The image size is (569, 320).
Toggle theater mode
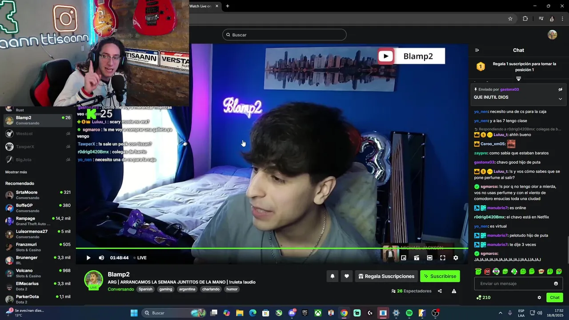tap(429, 258)
